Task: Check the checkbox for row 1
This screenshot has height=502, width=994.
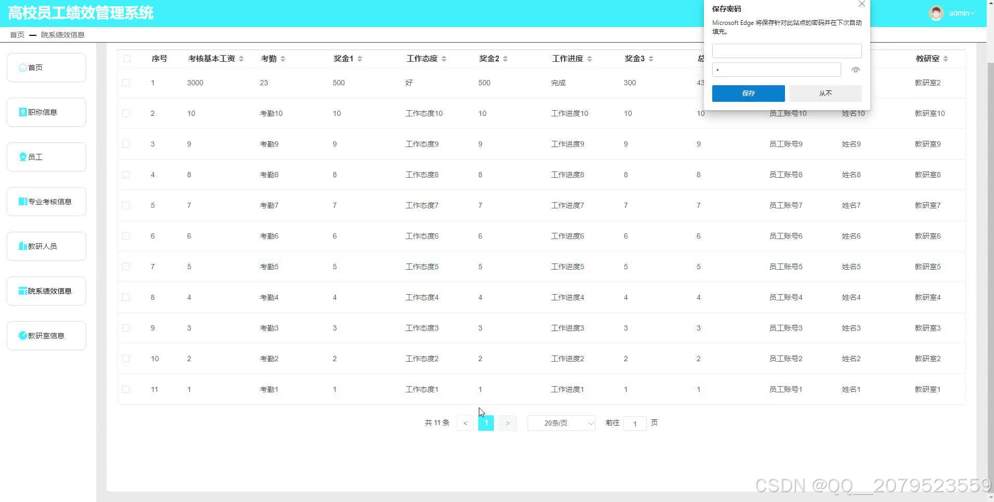Action: point(126,82)
